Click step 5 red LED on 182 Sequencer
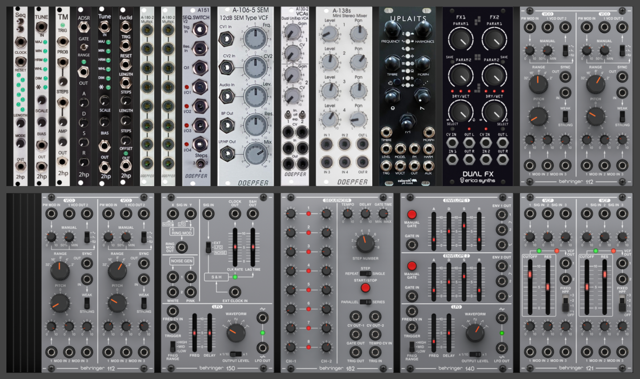The width and height of the screenshot is (640, 379). (x=308, y=291)
